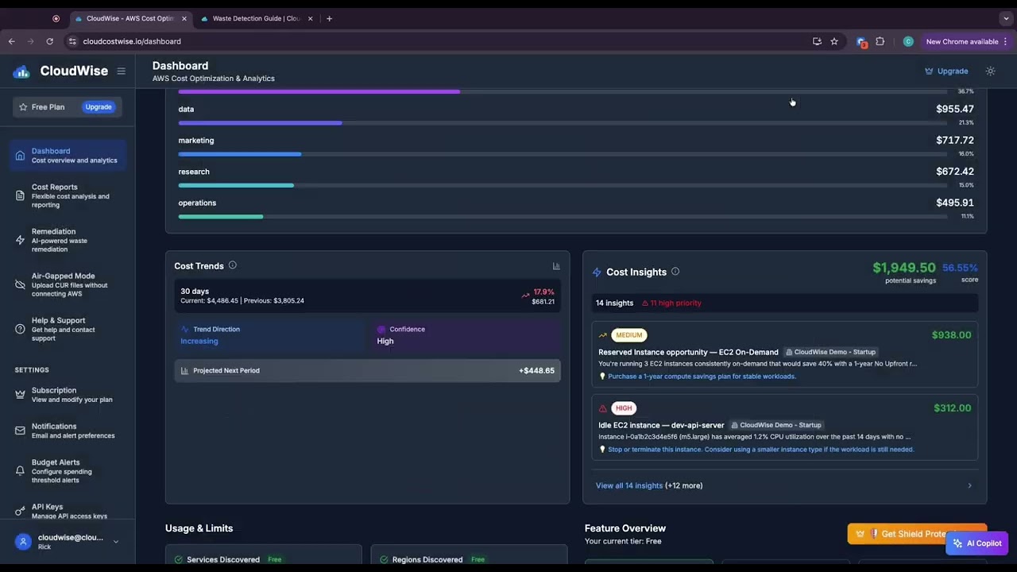
Task: Select the CloudWise - AWS Cost Optimization tab
Action: 130,18
